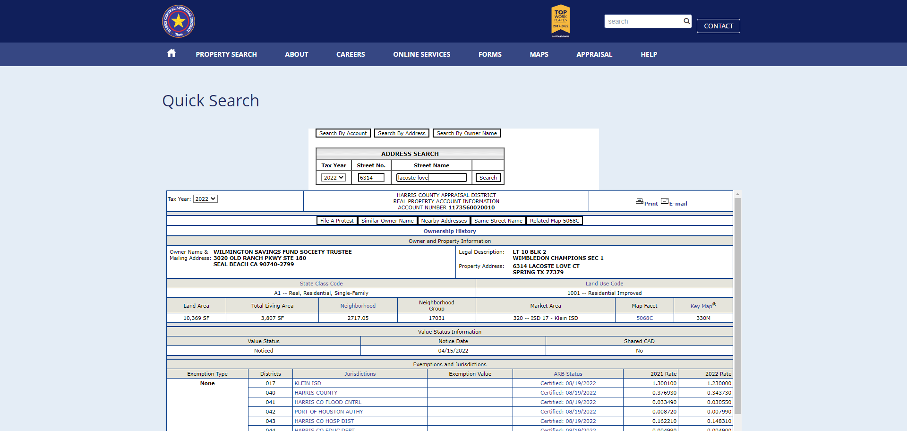Click the owner name WILMINGTON SAVINGS FUND SOCIETY TRUSTEE
This screenshot has width=907, height=431.
(x=282, y=252)
